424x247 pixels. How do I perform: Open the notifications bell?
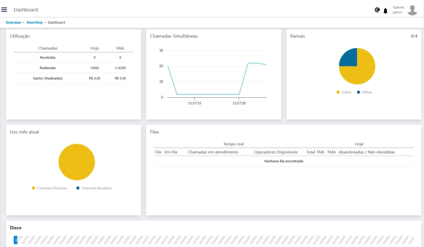tap(386, 10)
